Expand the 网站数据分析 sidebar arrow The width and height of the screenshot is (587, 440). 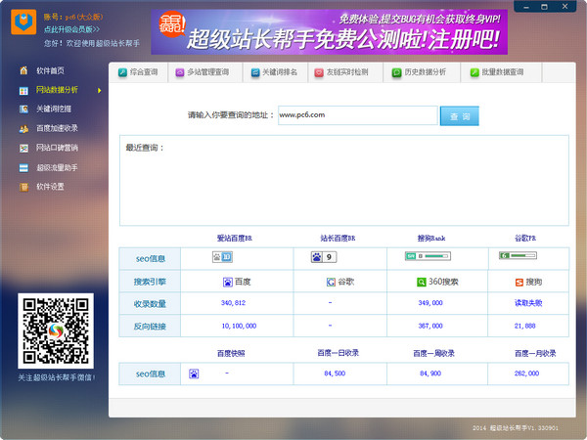pos(99,90)
